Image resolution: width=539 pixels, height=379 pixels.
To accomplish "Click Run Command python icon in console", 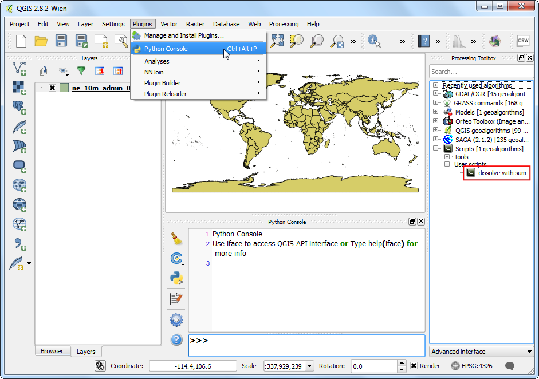I will point(176,278).
